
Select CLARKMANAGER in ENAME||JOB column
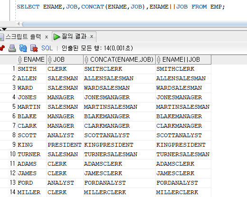183,126
